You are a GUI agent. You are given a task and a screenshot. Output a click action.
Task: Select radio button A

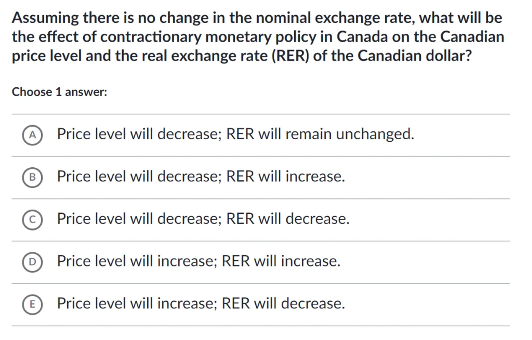point(32,135)
